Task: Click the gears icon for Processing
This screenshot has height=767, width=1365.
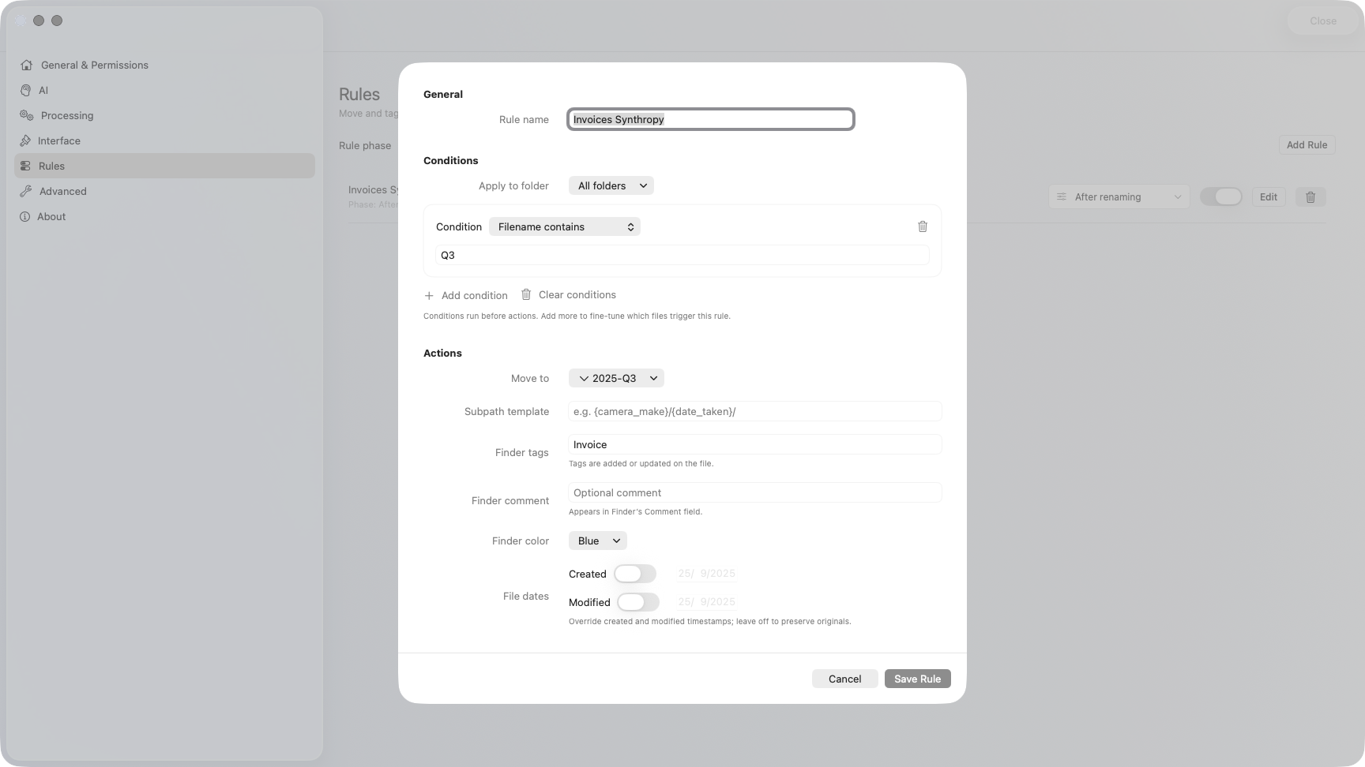Action: 27,116
